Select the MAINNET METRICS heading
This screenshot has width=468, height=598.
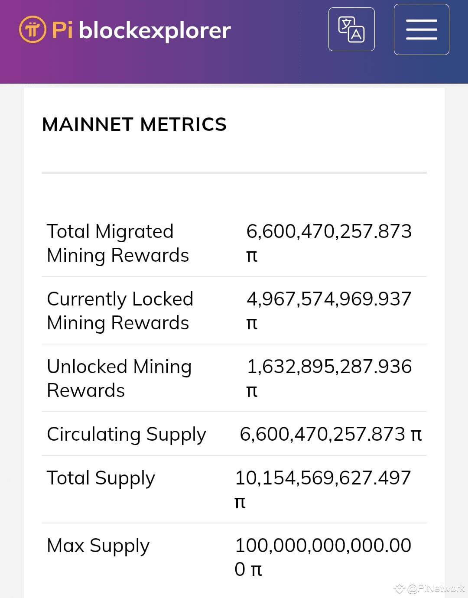[x=134, y=124]
